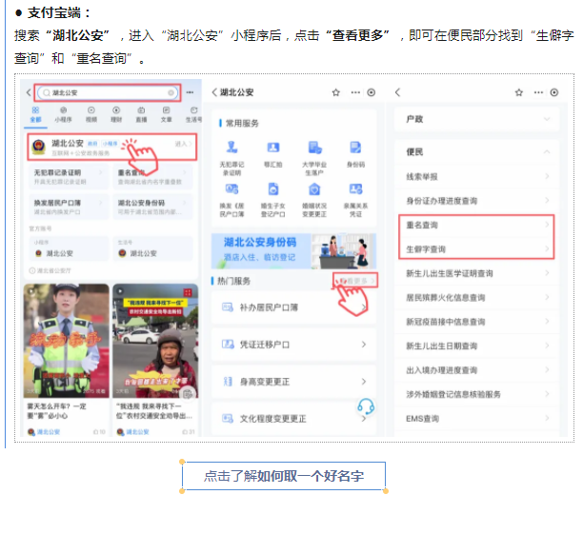
Task: Switch to the 文章 search tab
Action: [x=166, y=114]
